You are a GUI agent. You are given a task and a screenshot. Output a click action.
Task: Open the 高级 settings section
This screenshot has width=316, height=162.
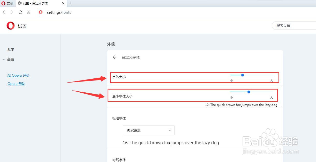[11, 59]
